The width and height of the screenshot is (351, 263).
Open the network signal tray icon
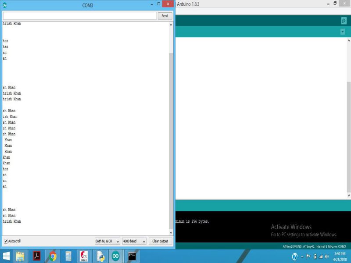pyautogui.click(x=321, y=256)
